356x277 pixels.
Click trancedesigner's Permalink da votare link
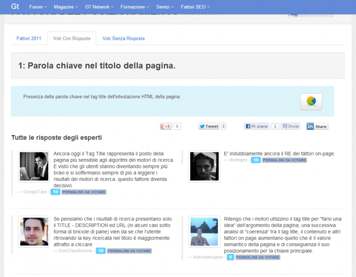pos(258,257)
